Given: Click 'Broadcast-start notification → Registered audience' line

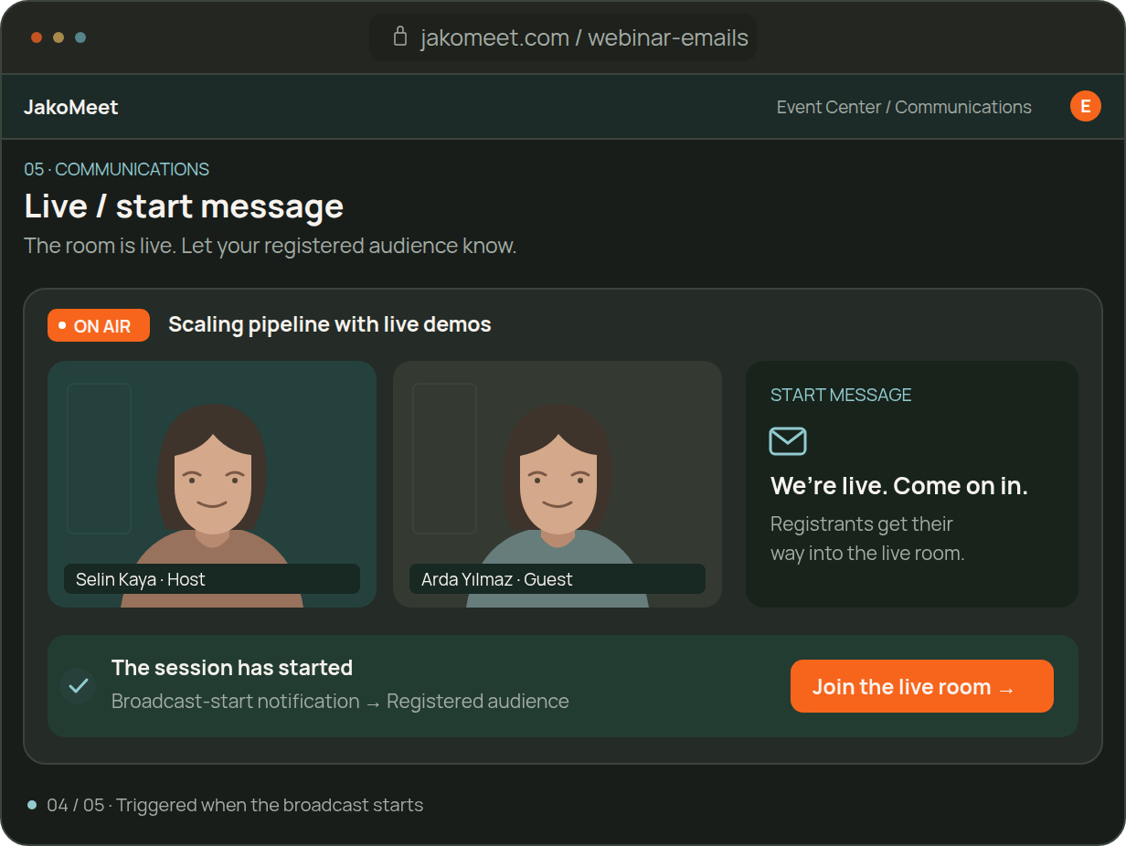Looking at the screenshot, I should (x=340, y=702).
